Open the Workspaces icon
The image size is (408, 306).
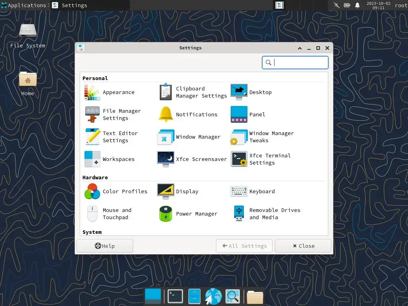(92, 159)
